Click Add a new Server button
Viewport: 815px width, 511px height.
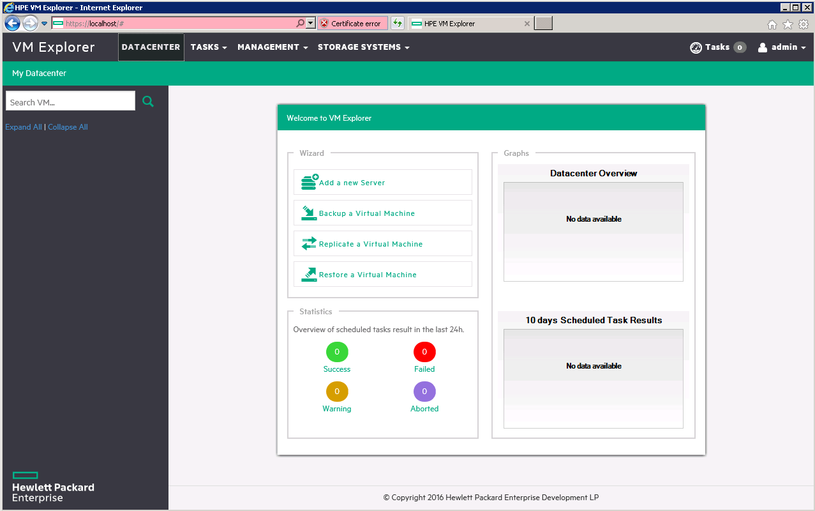383,182
